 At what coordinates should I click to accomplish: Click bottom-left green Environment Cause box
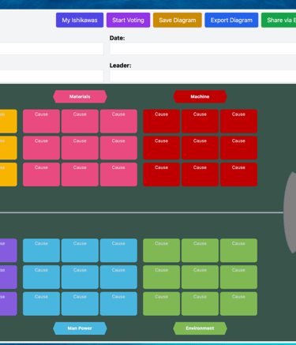pyautogui.click(x=161, y=304)
